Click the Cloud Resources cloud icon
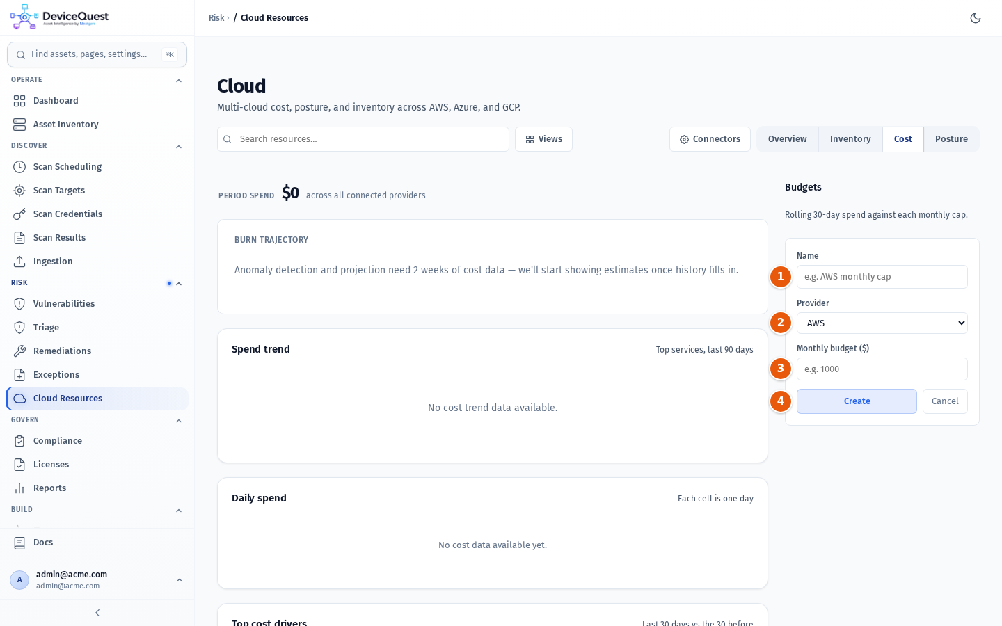The image size is (1002, 626). pyautogui.click(x=19, y=399)
